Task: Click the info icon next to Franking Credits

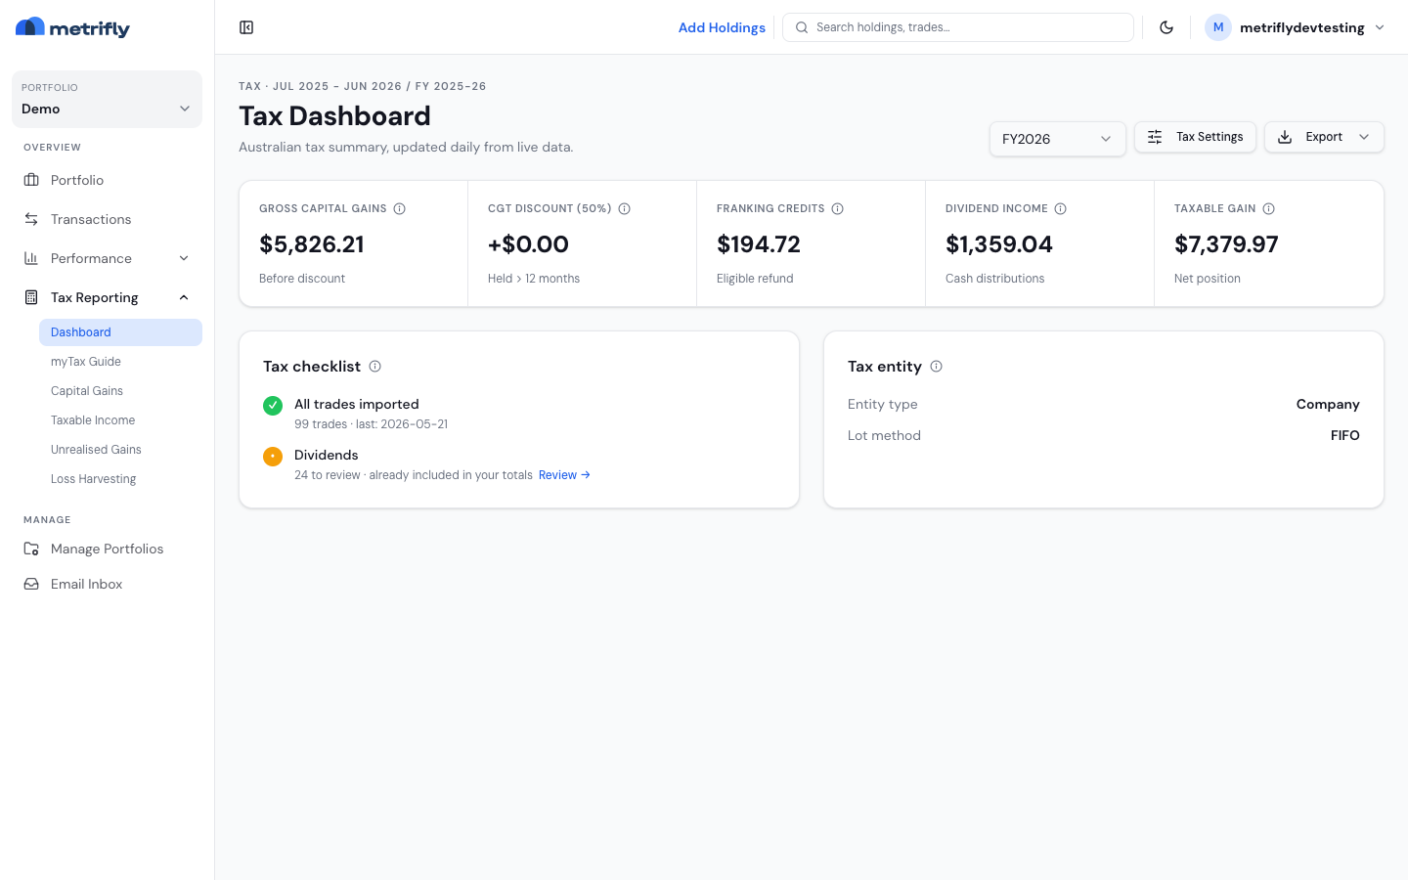Action: click(837, 208)
